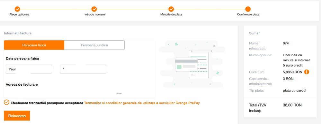Screen dimensions: 321x124
Task: Click the 'plata cu cardul' payment type
Action: 294,91
